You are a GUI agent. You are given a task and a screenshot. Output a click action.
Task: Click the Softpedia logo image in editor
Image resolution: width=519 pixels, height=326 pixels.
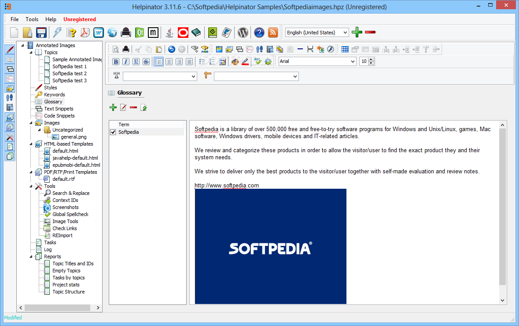(x=270, y=246)
